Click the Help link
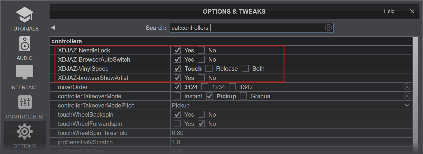Screen dimensions: 423x154 389,12
